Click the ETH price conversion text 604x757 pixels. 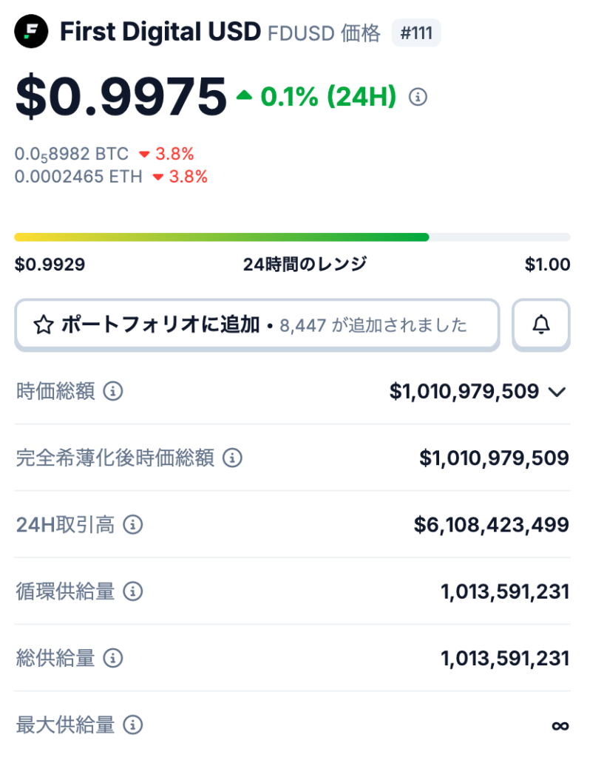pos(78,177)
